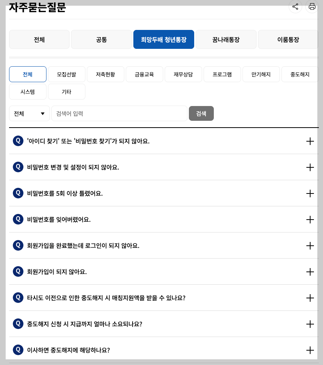Filter by 재무상담
This screenshot has width=323, height=365.
[x=183, y=74]
